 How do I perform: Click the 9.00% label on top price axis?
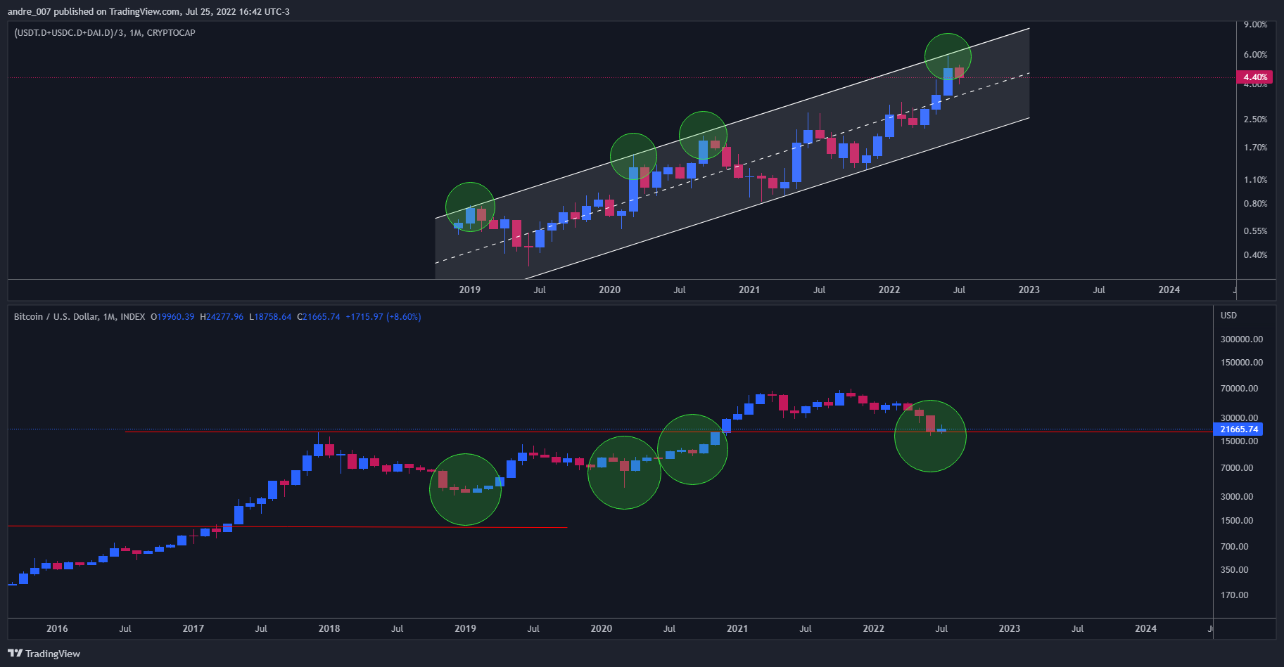click(1255, 24)
